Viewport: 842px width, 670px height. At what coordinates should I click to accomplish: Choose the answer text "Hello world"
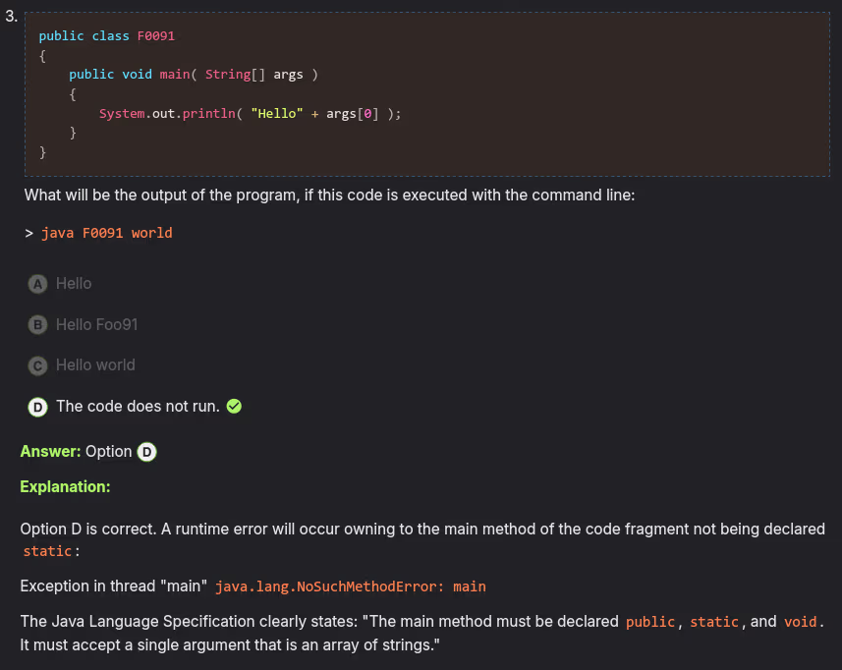(x=95, y=365)
